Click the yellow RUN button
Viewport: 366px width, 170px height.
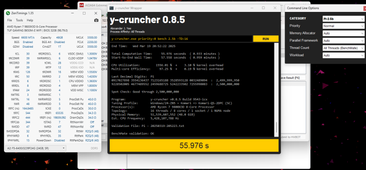[x=266, y=39]
